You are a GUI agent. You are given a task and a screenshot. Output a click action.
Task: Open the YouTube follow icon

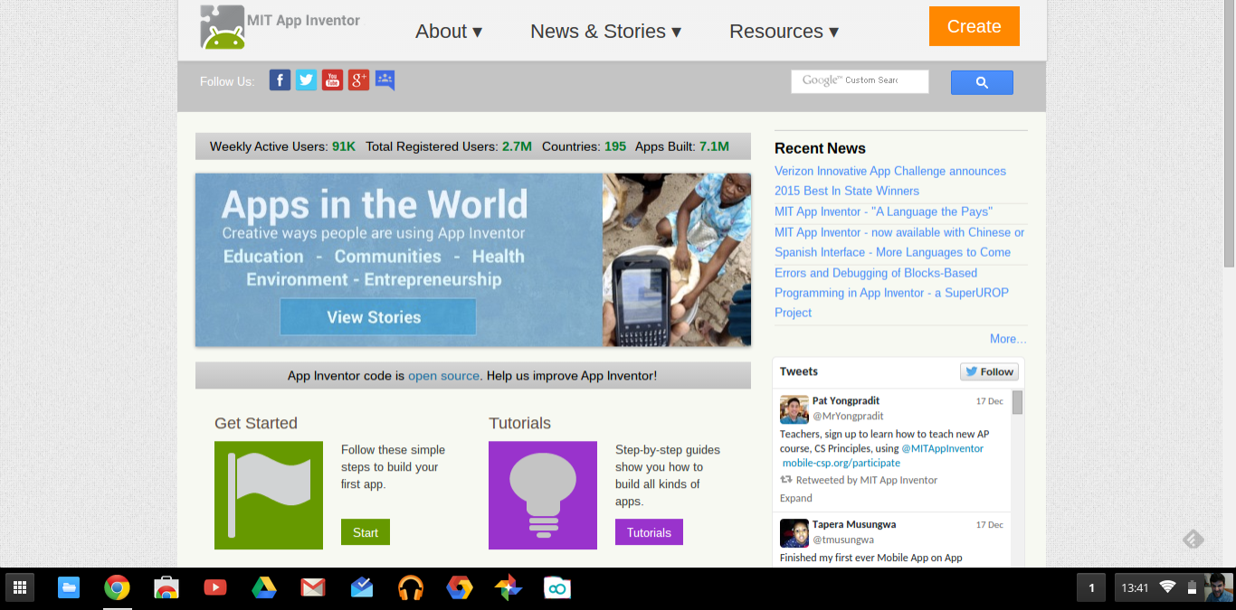(333, 80)
